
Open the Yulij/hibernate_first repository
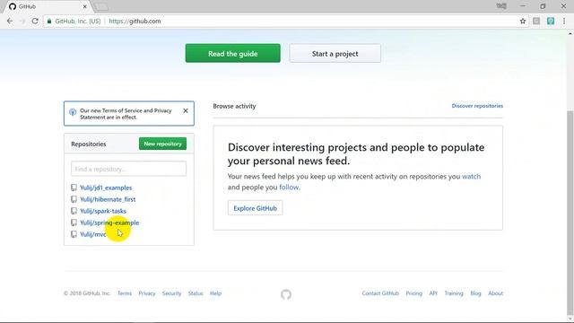[108, 199]
